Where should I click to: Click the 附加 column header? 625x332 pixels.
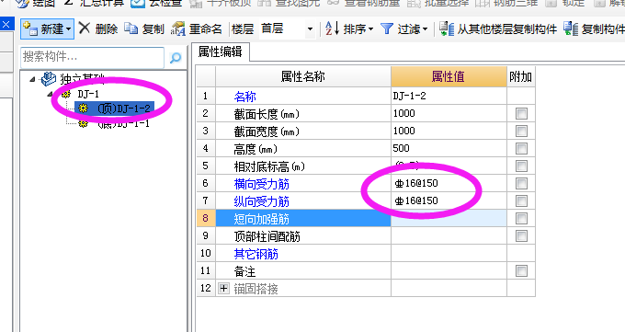[520, 76]
